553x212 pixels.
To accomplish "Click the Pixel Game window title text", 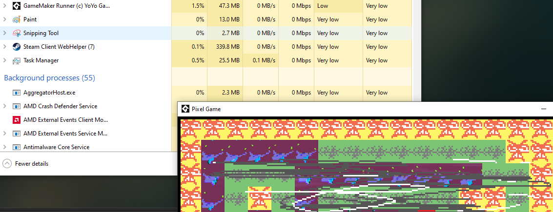I will (206, 109).
